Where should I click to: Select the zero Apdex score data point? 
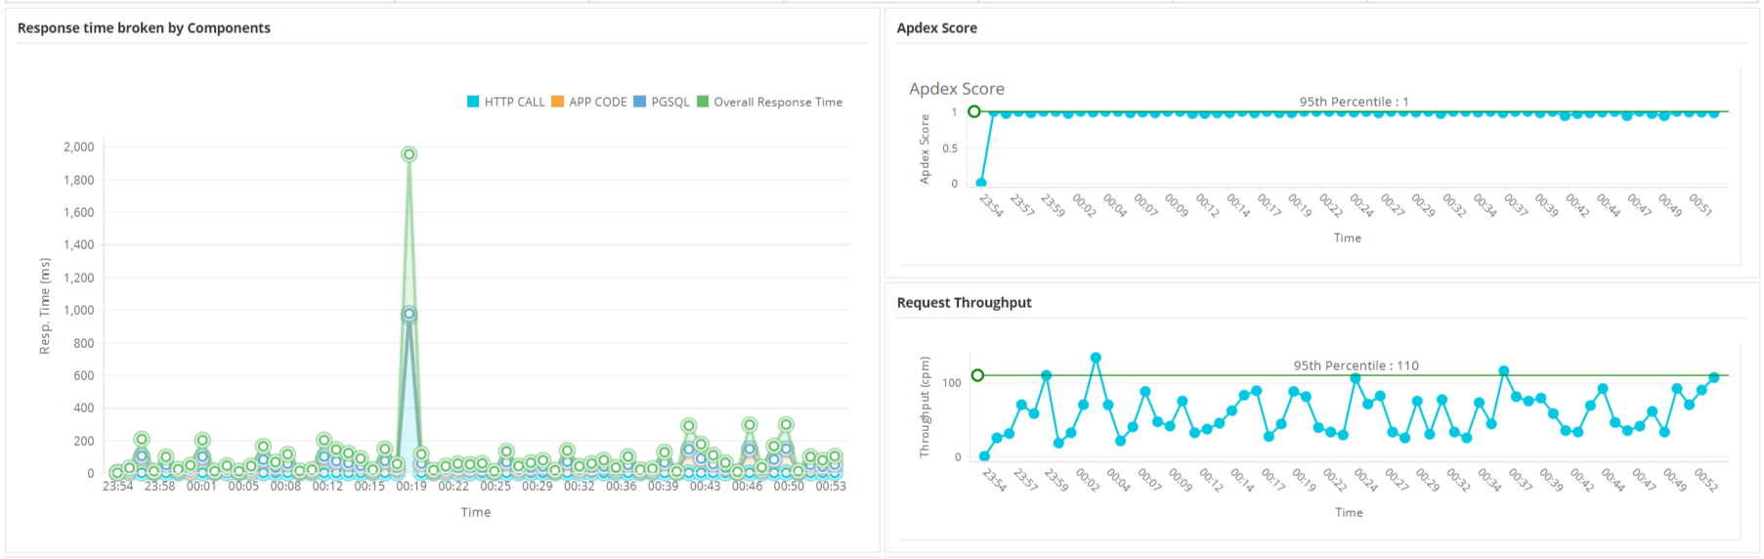pyautogui.click(x=981, y=183)
